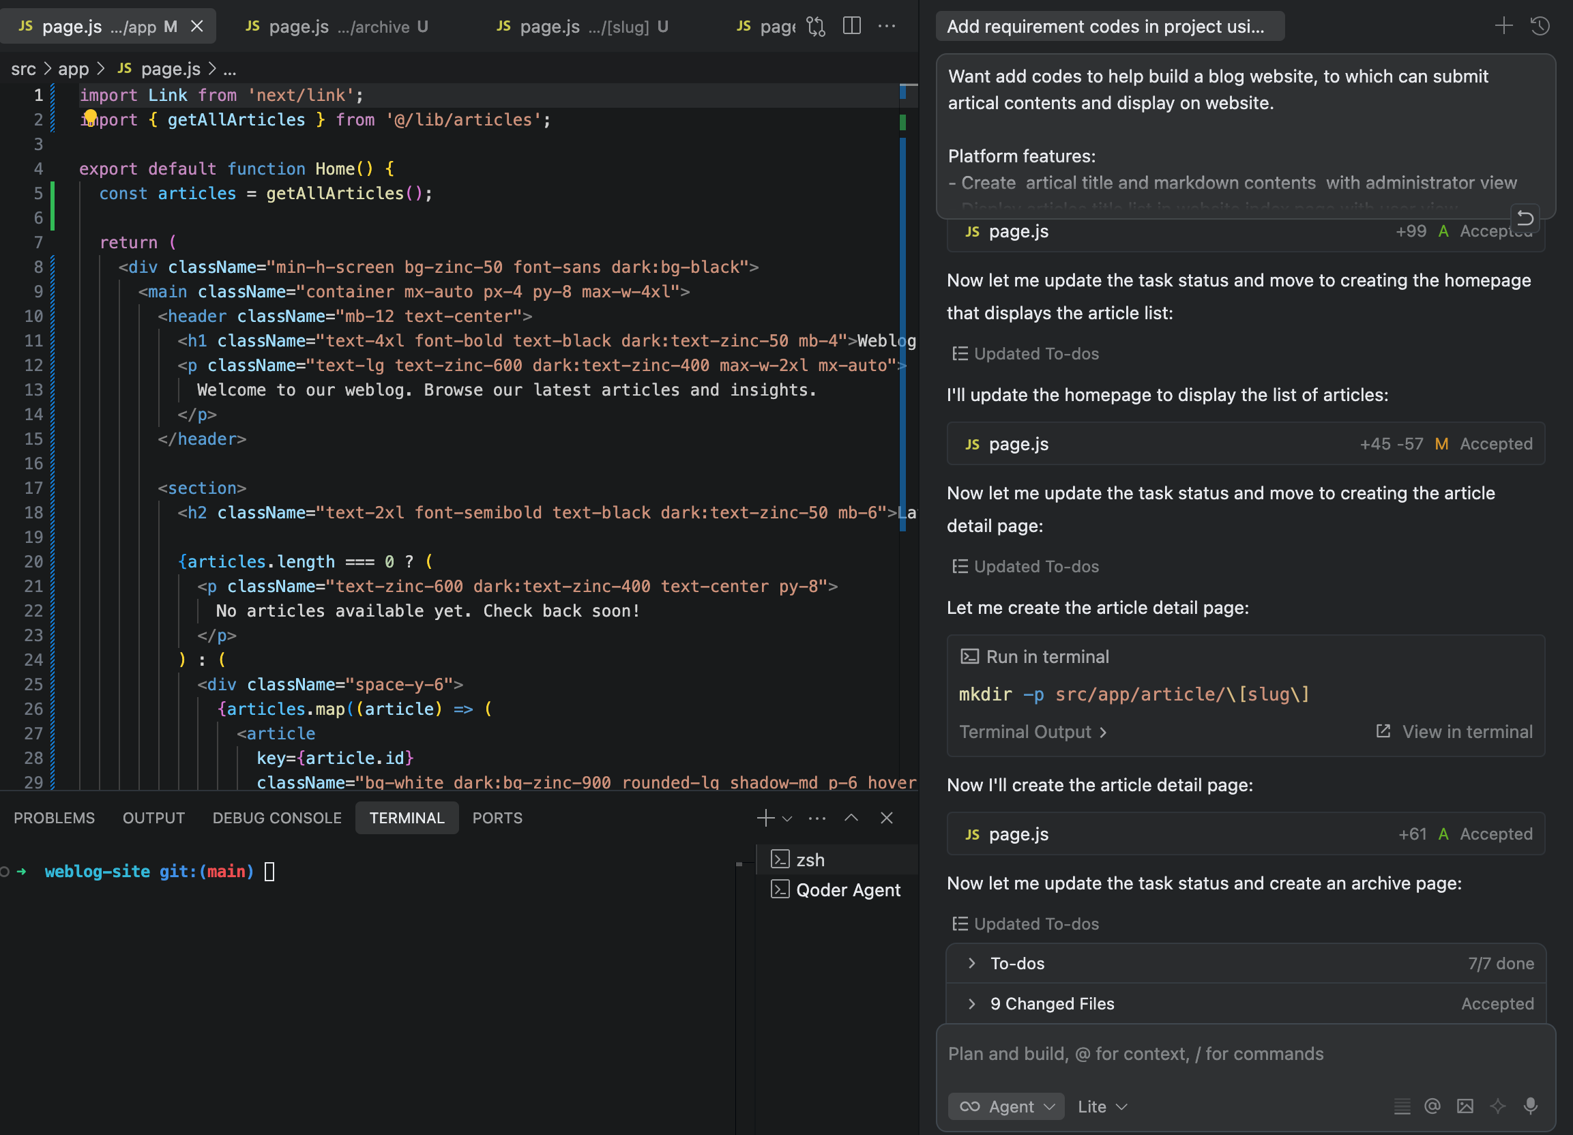The height and width of the screenshot is (1135, 1573).
Task: Click the chat prompt input field
Action: tap(1245, 1054)
